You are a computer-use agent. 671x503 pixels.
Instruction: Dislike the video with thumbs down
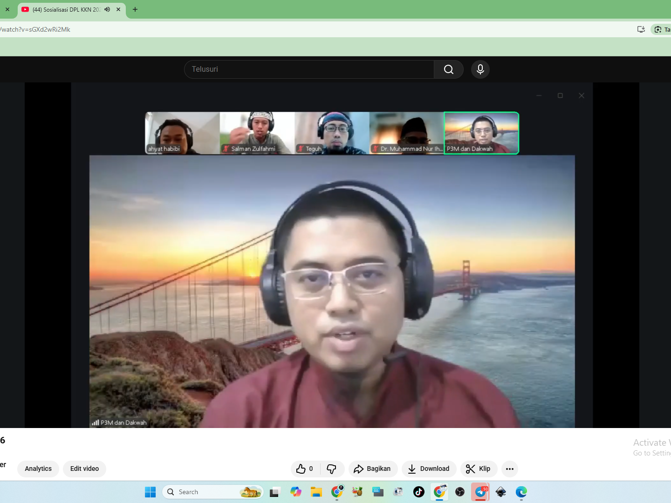pyautogui.click(x=332, y=469)
